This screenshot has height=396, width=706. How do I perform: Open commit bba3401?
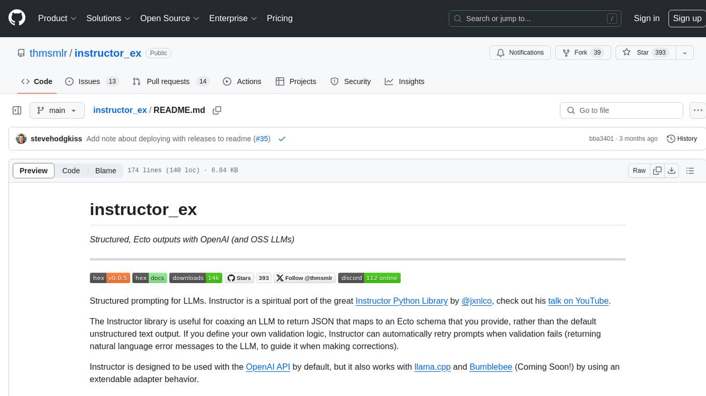[x=601, y=139]
